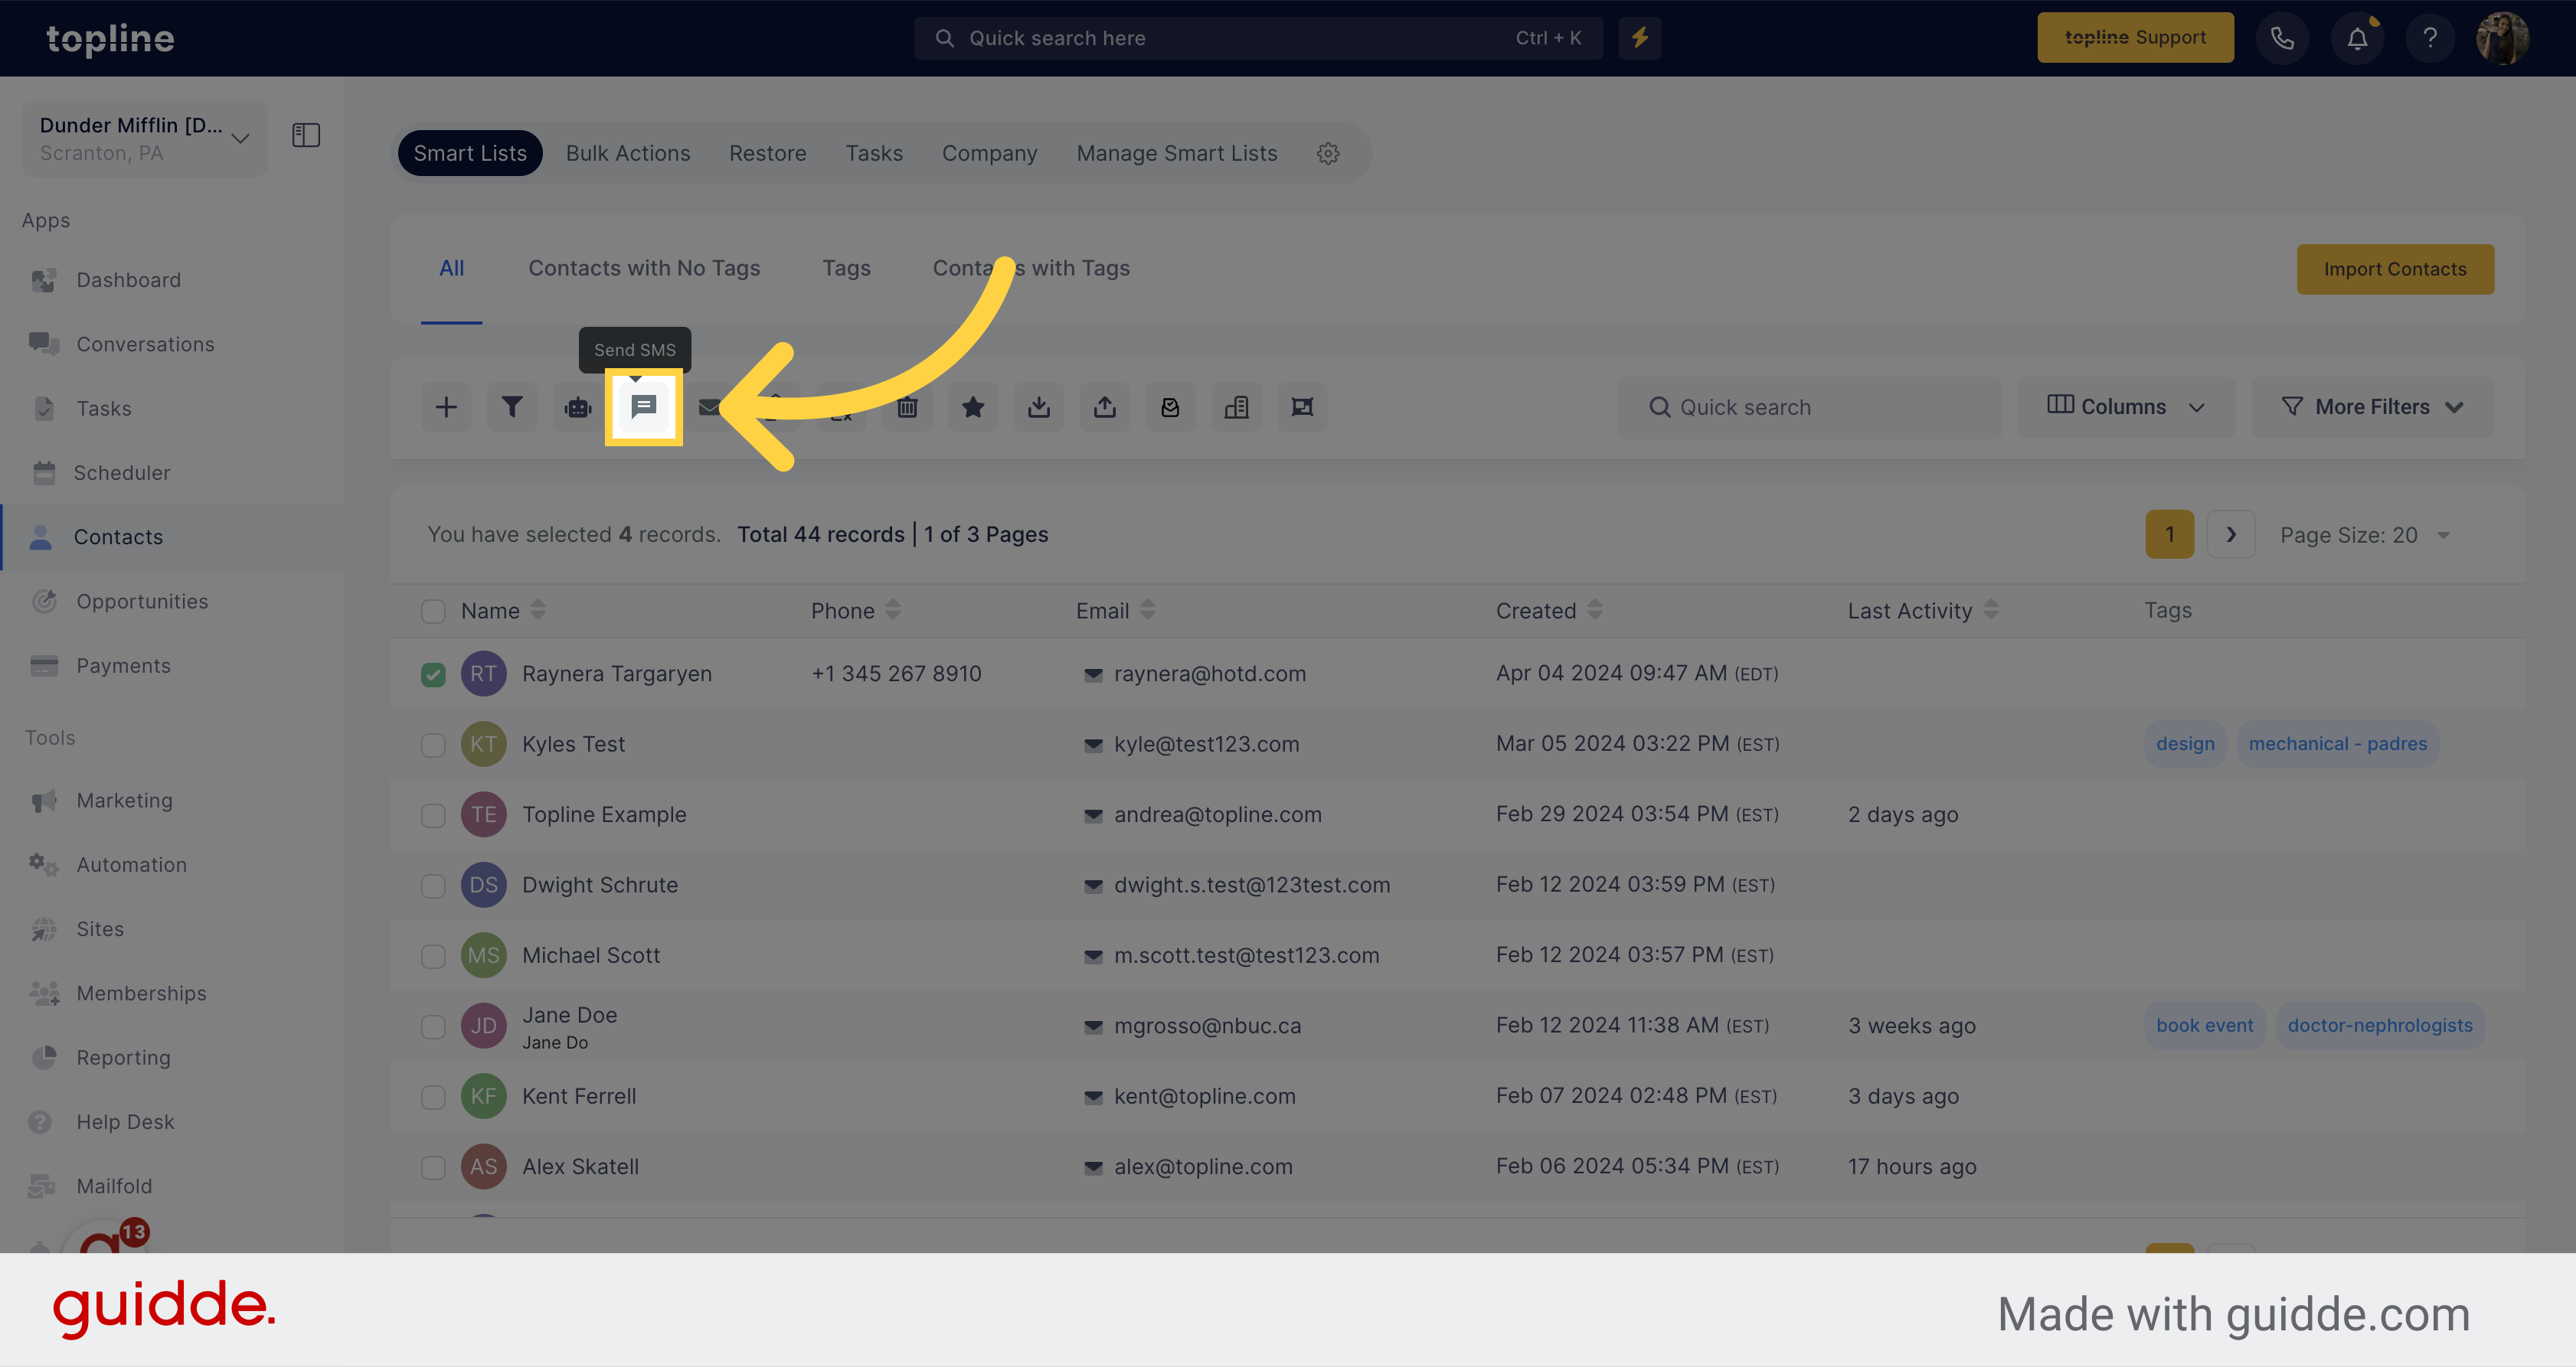Screen dimensions: 2576x1367
Task: Switch to Contacts with No Tags tab
Action: pos(644,266)
